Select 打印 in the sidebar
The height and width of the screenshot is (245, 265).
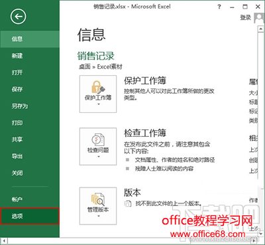tap(30, 123)
